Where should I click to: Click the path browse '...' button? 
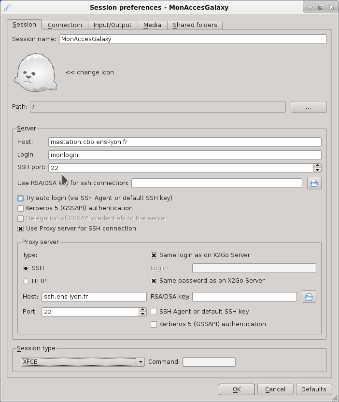pyautogui.click(x=309, y=107)
